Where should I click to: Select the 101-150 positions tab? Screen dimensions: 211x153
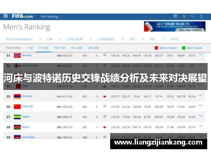(x=60, y=48)
